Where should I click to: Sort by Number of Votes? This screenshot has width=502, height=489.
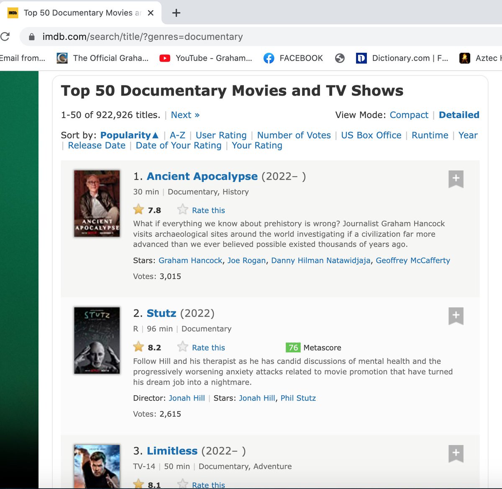pyautogui.click(x=294, y=135)
